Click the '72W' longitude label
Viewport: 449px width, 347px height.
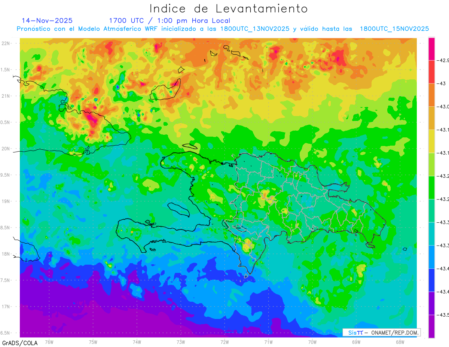(x=224, y=342)
